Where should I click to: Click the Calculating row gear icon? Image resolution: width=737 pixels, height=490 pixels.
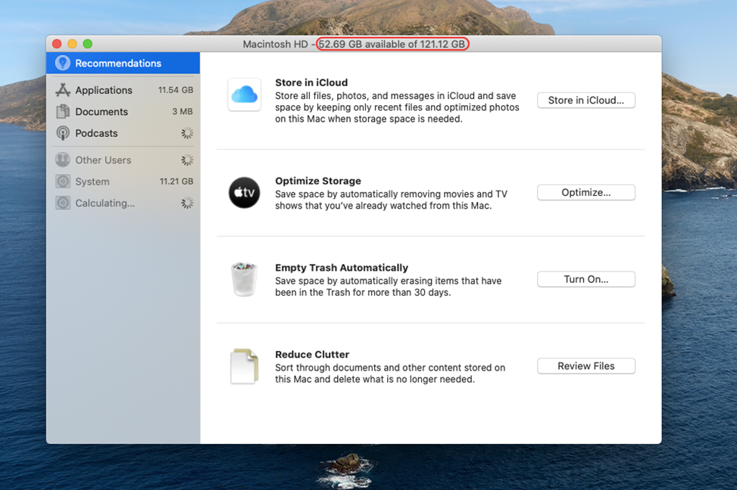63,203
